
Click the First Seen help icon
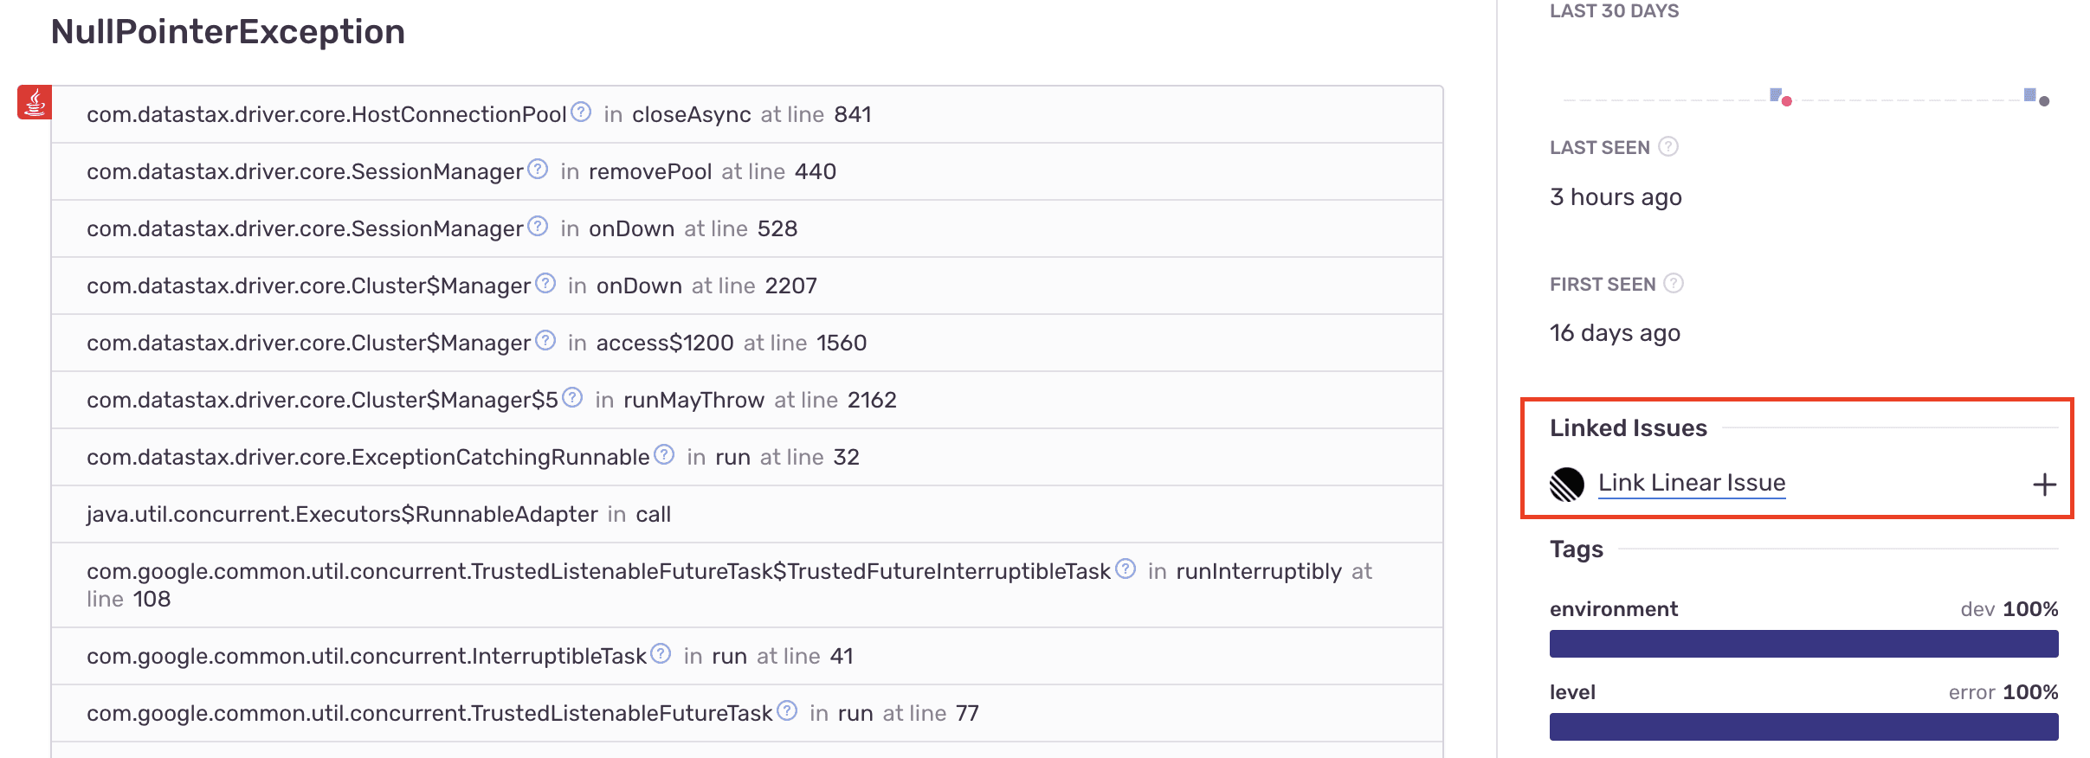[x=1674, y=284]
